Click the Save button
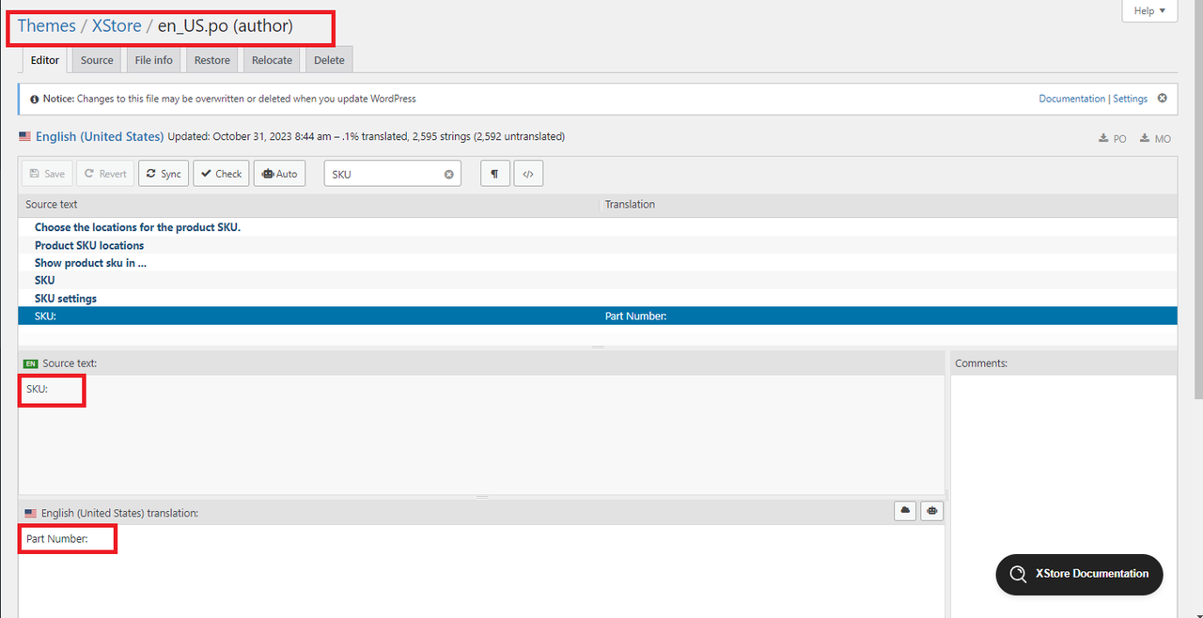The image size is (1203, 618). point(47,174)
